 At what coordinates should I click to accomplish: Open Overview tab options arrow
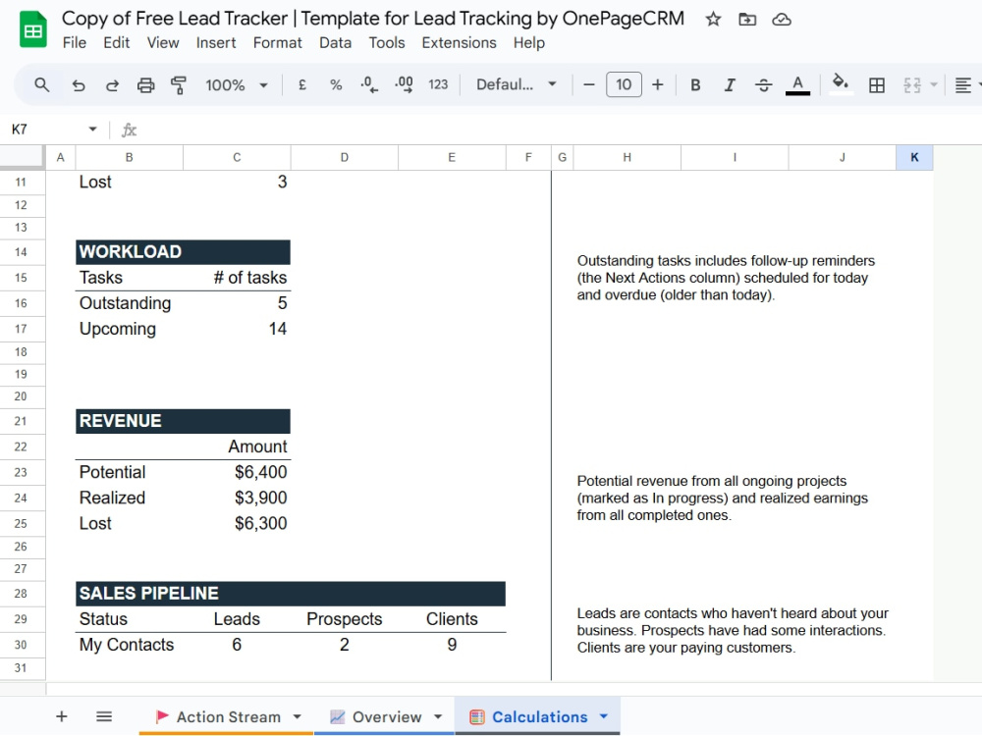[x=438, y=716]
